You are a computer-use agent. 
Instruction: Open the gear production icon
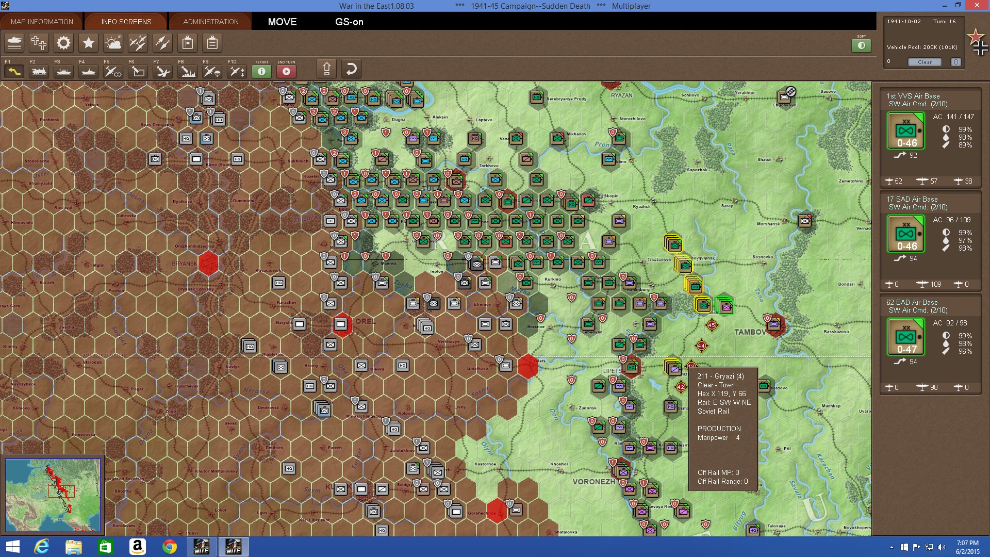click(x=63, y=43)
